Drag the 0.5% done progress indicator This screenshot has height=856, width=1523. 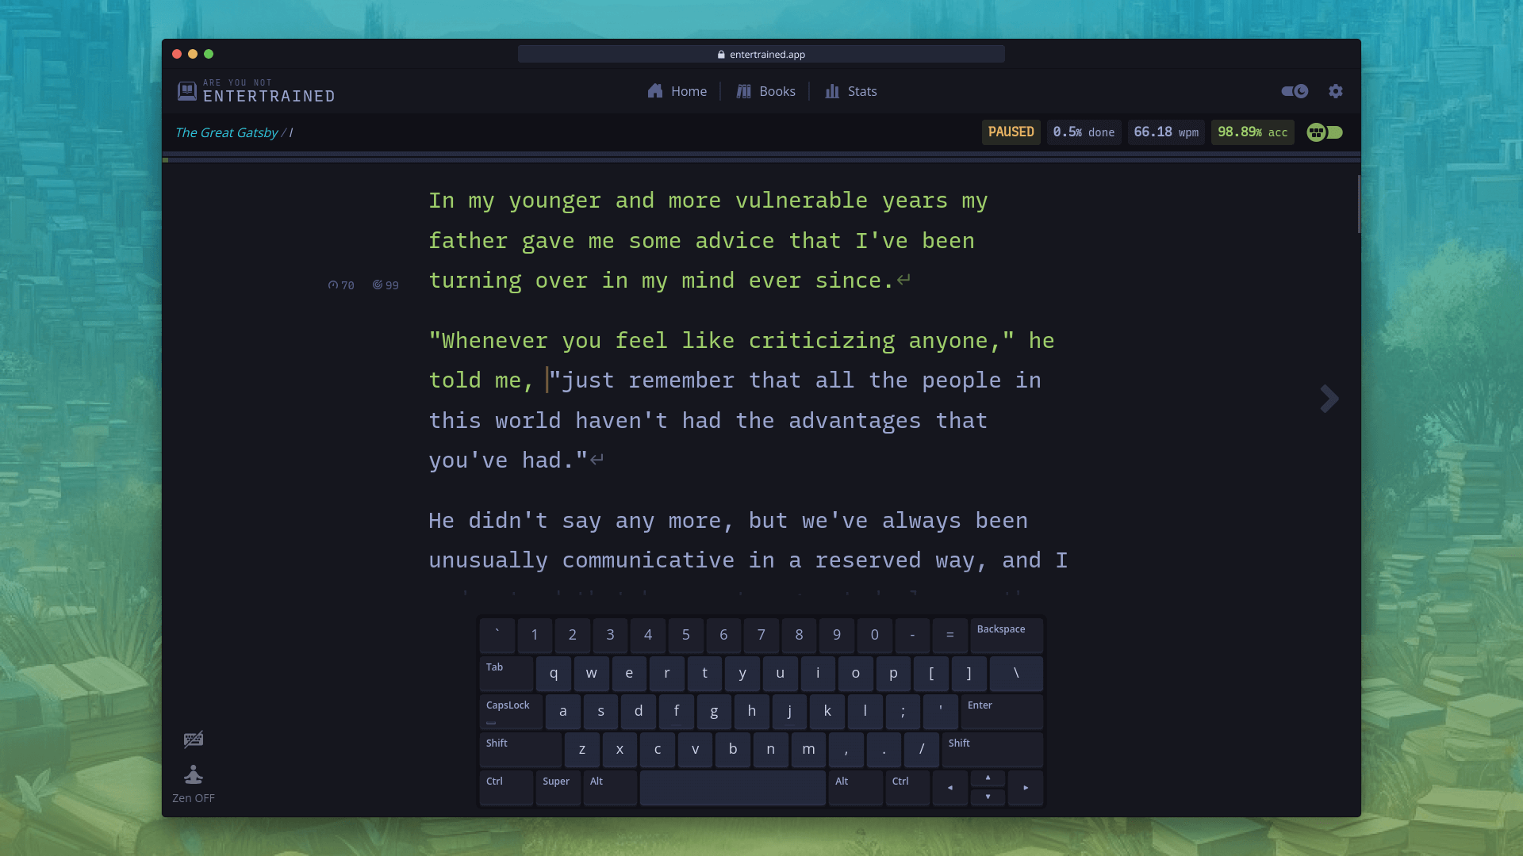(1084, 132)
